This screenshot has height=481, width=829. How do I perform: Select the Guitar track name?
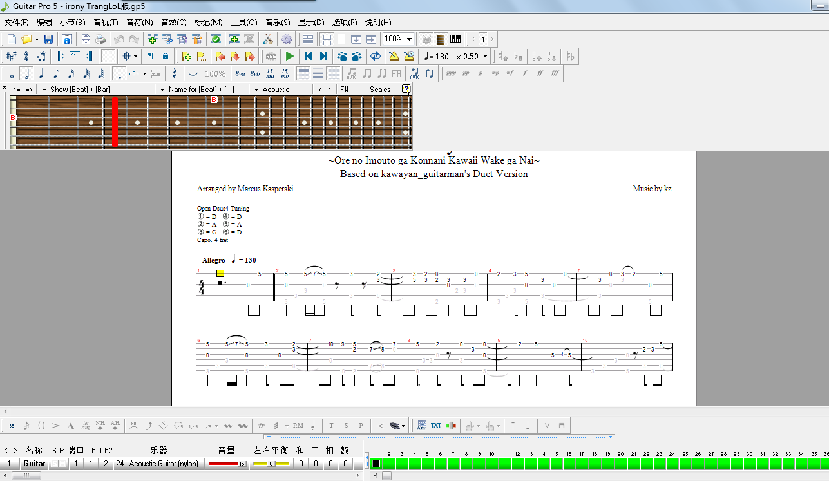pos(34,464)
